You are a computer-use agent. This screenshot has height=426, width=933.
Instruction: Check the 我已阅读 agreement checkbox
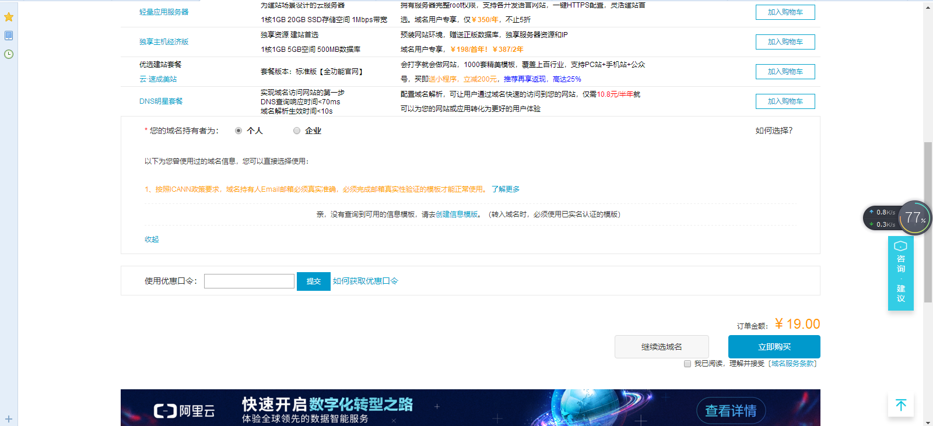688,364
